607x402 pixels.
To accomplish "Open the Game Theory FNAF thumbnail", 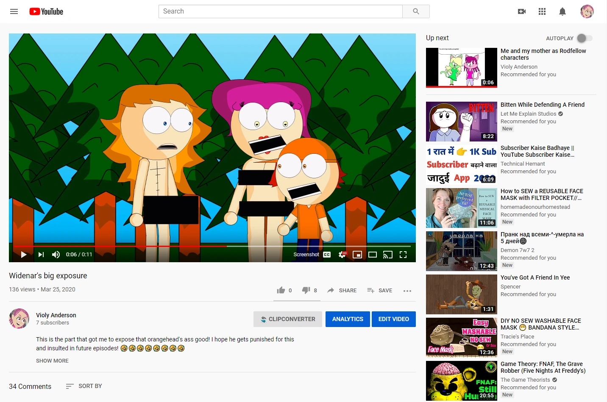I will pyautogui.click(x=462, y=381).
